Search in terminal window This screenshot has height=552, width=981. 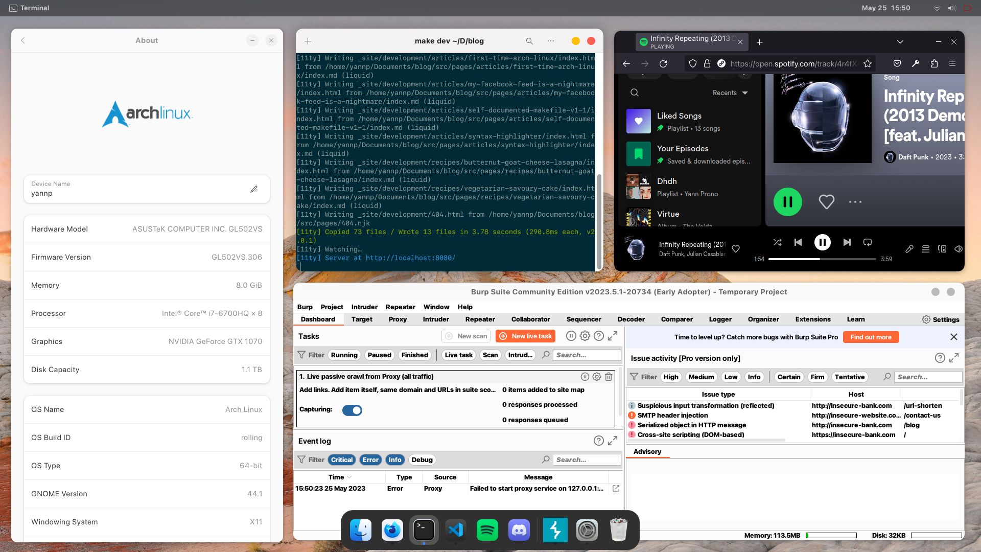pyautogui.click(x=529, y=41)
